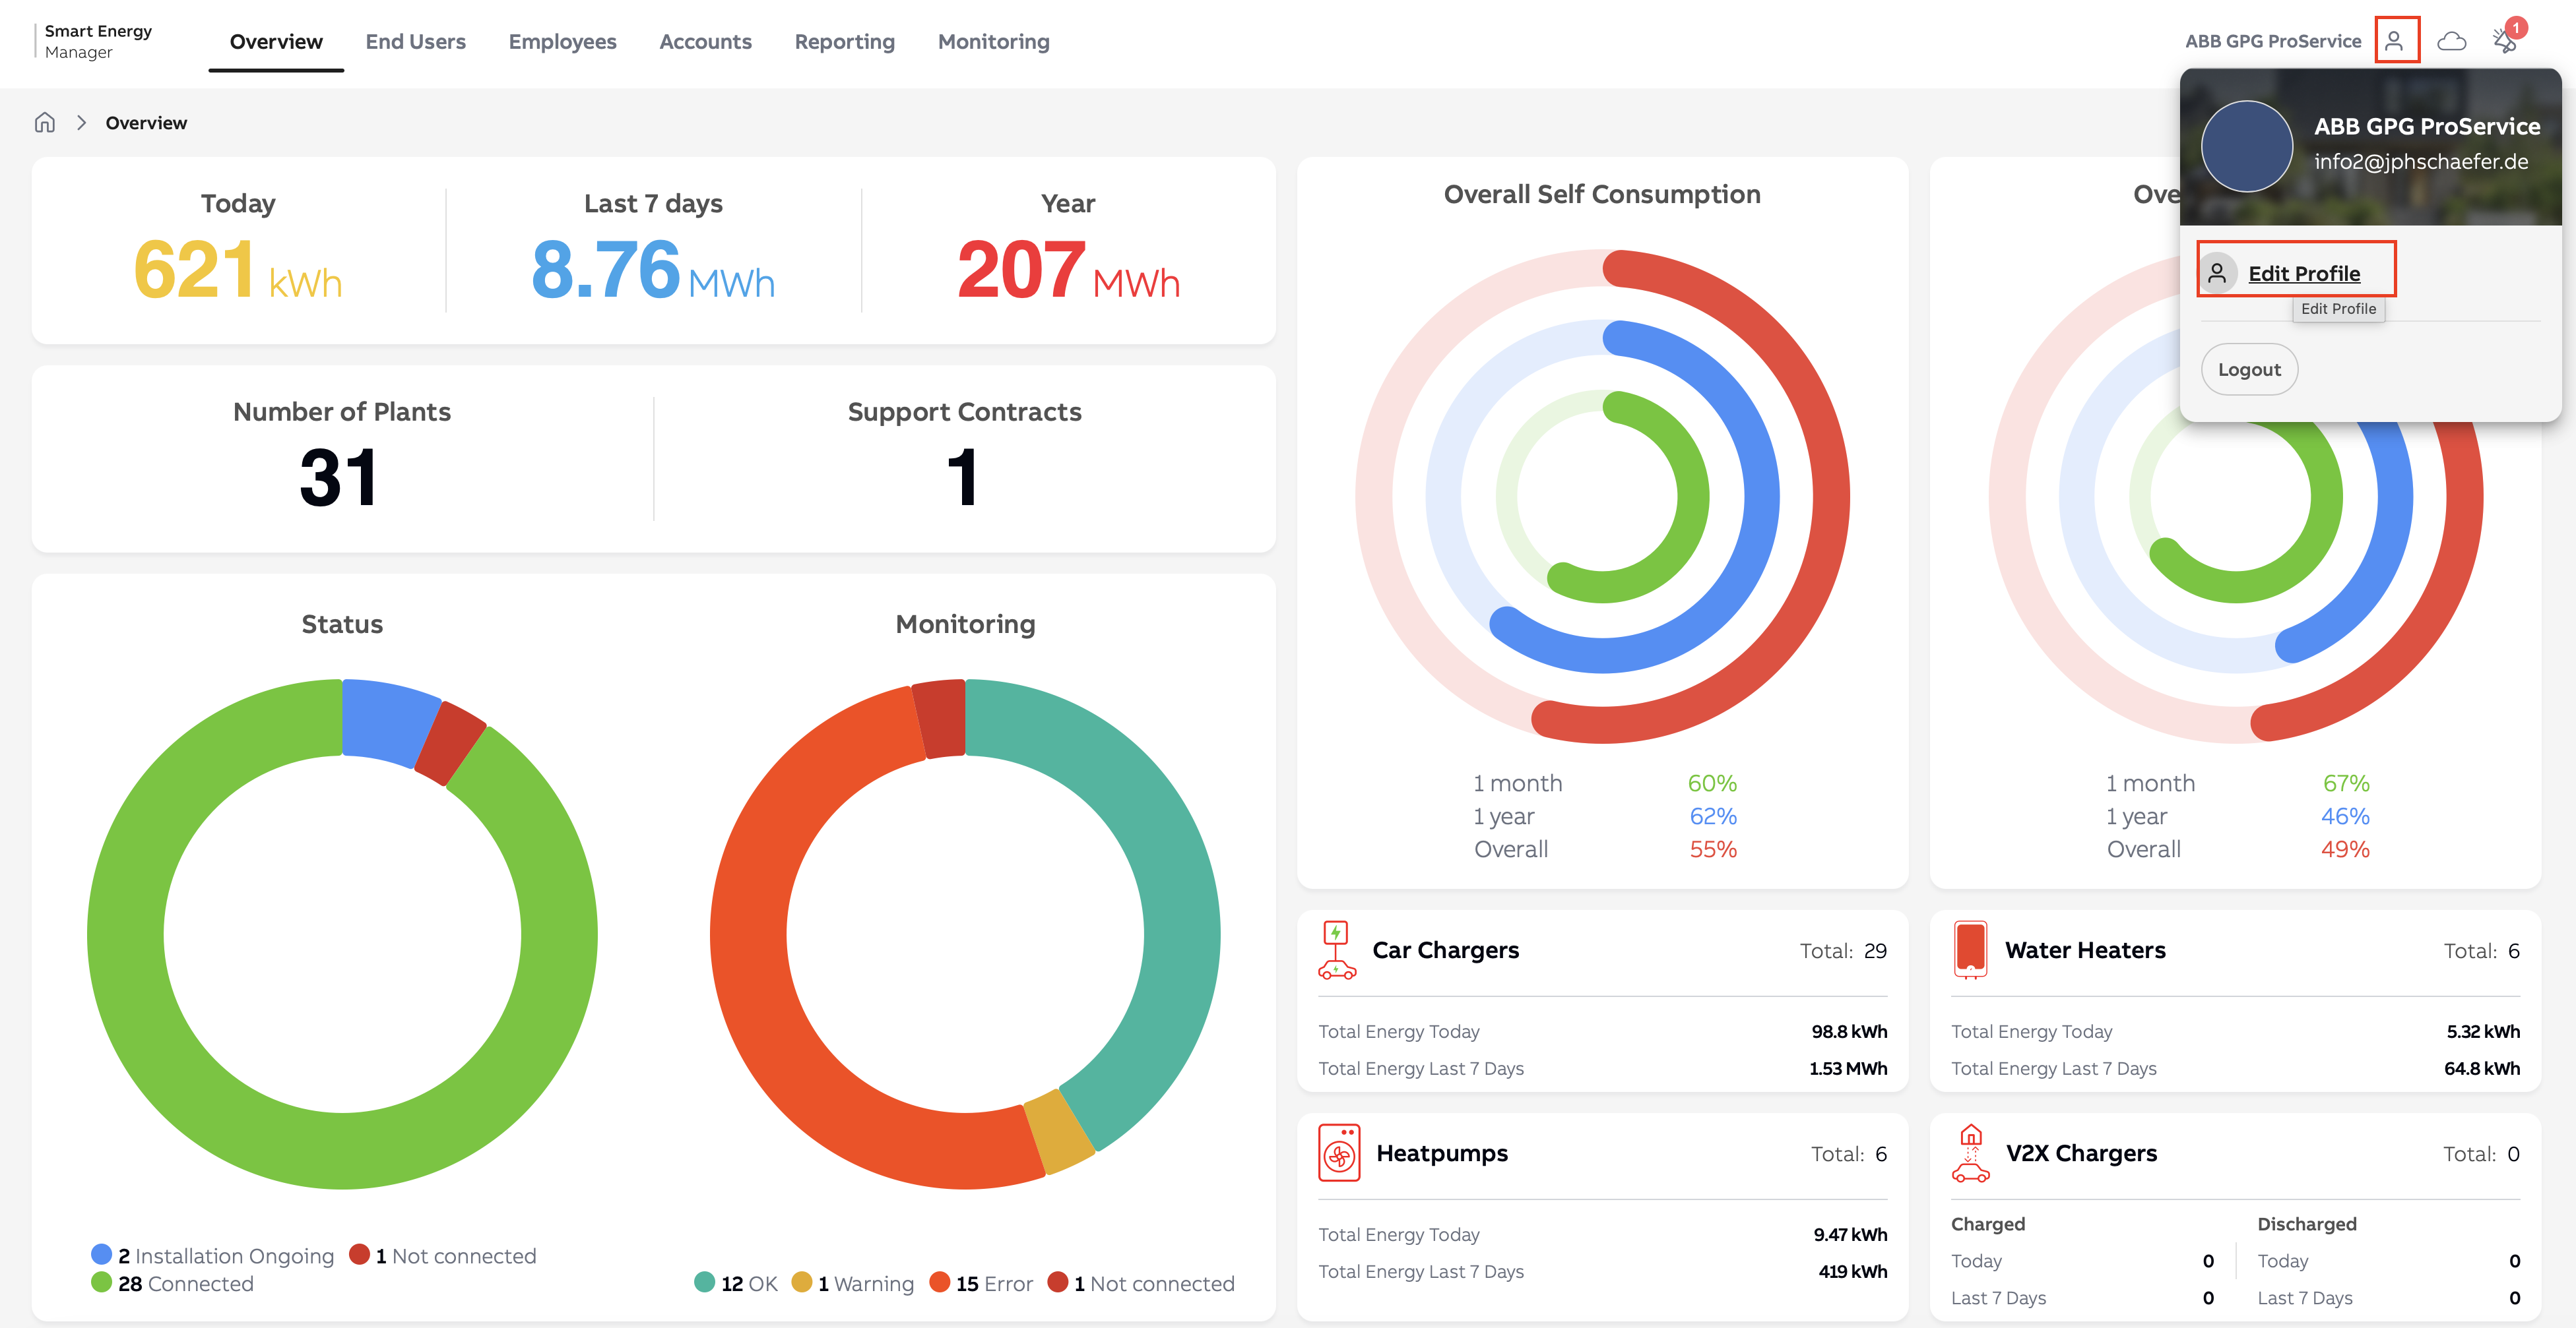Toggle the 28 Connected legend entry
The width and height of the screenshot is (2576, 1328).
pyautogui.click(x=172, y=1283)
